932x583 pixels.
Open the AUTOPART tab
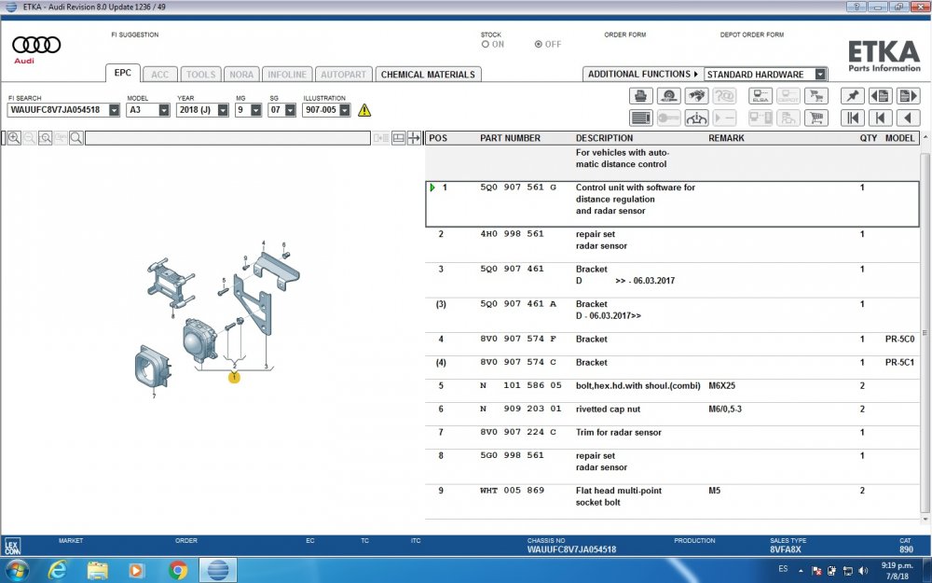[x=344, y=75]
